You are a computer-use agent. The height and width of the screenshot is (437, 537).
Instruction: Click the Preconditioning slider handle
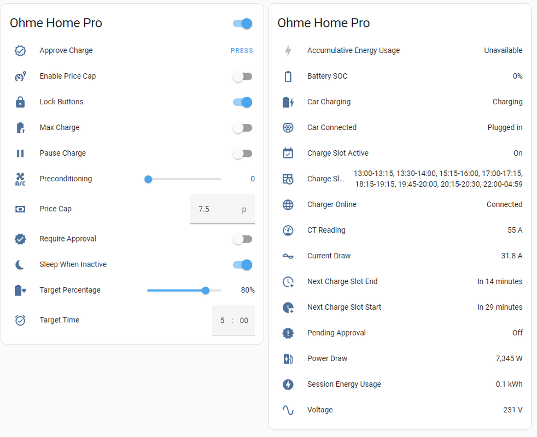tap(148, 179)
